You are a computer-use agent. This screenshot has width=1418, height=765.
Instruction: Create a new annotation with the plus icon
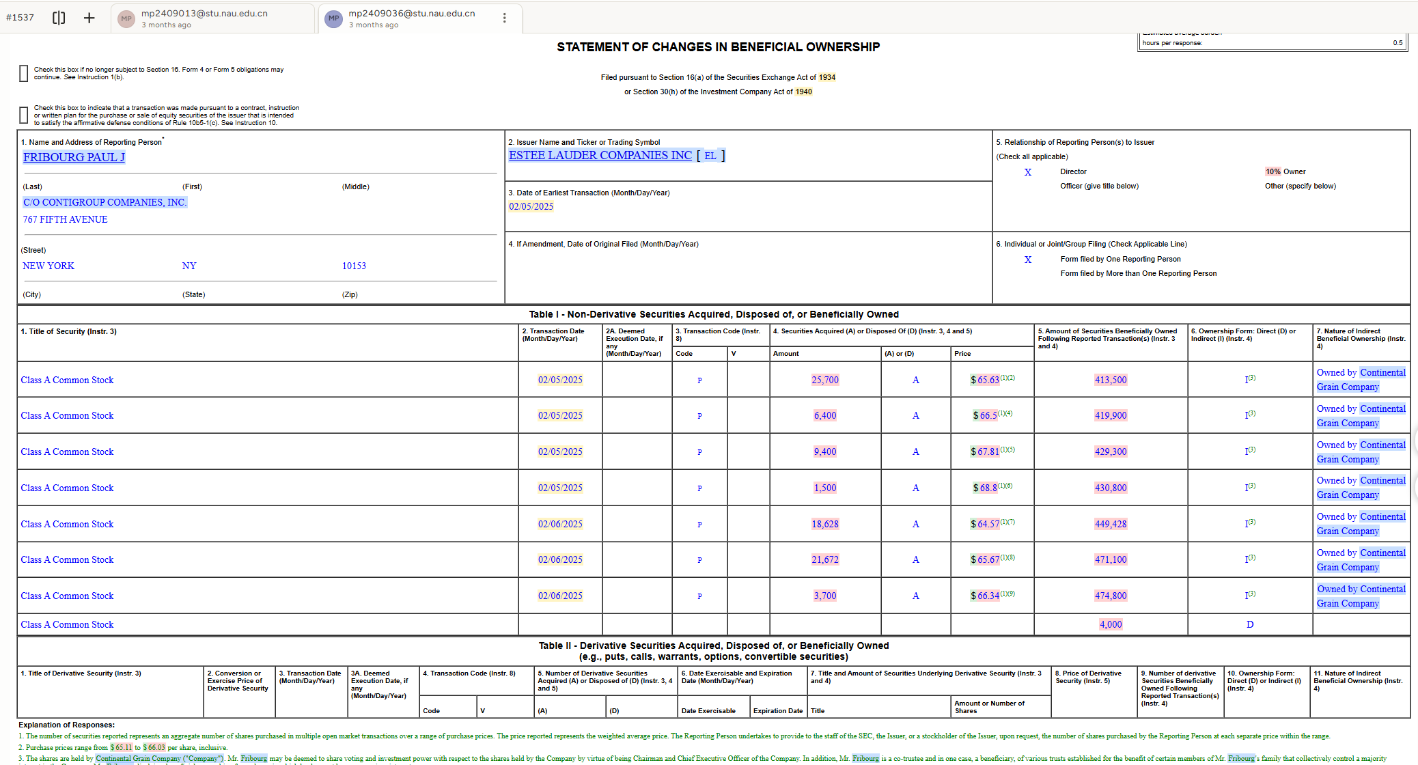coord(89,18)
